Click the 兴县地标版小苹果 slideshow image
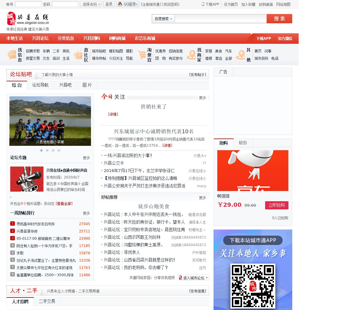Screen dimensions: 350x310 pos(50,121)
